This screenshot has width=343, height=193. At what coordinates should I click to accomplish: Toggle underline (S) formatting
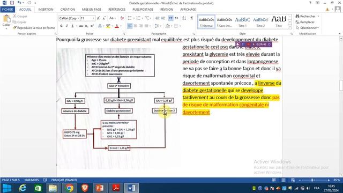point(72,26)
